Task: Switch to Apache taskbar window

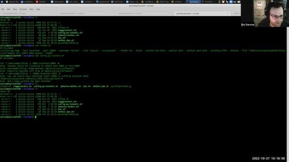Action: (x=12, y=2)
